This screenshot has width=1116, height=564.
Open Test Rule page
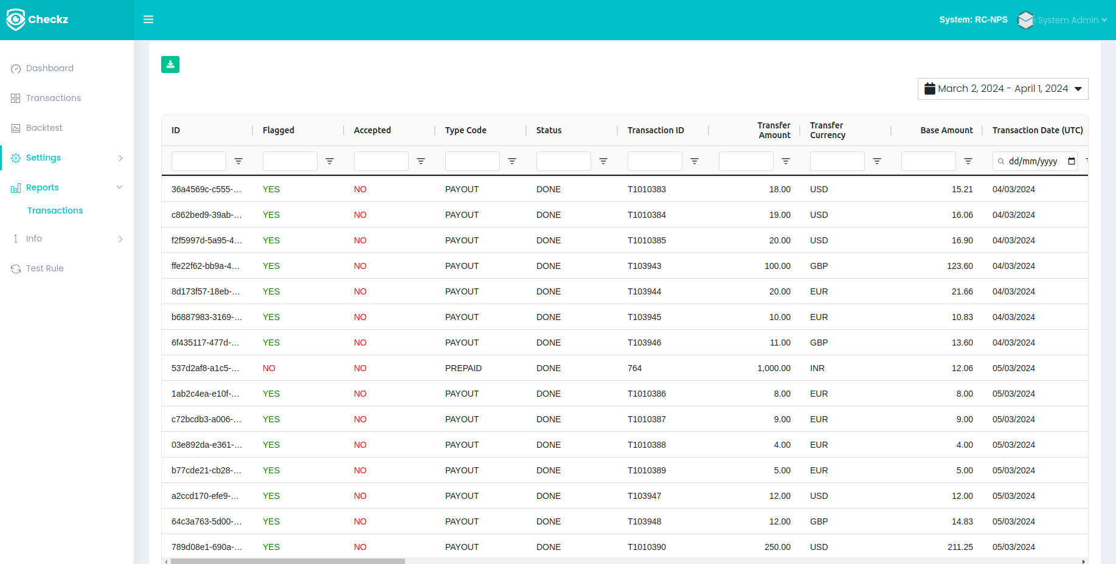click(45, 268)
